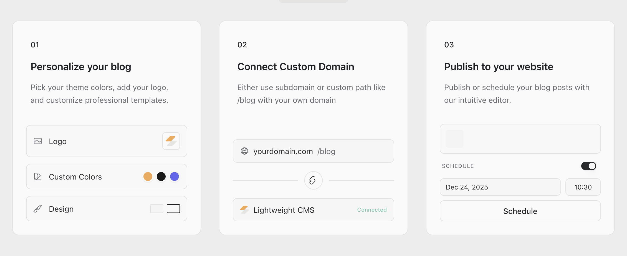Expand the yourdomain.com /blog domain field

tap(313, 151)
